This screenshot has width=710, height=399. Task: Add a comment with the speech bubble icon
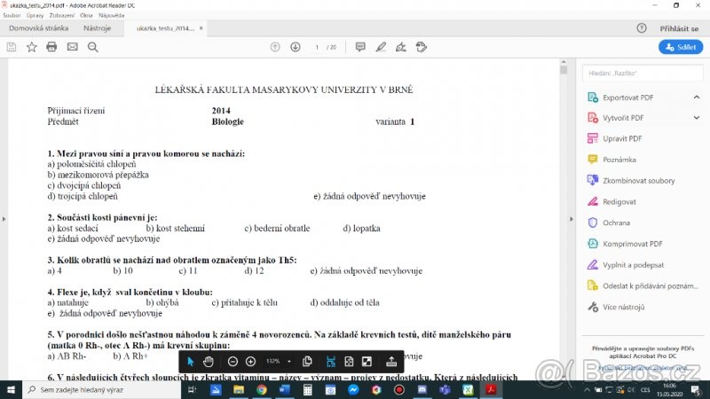tap(360, 47)
